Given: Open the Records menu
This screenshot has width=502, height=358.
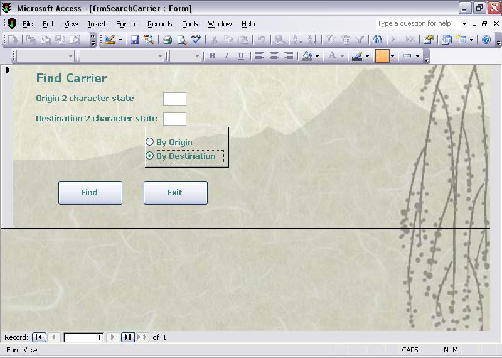Looking at the screenshot, I should pos(159,24).
